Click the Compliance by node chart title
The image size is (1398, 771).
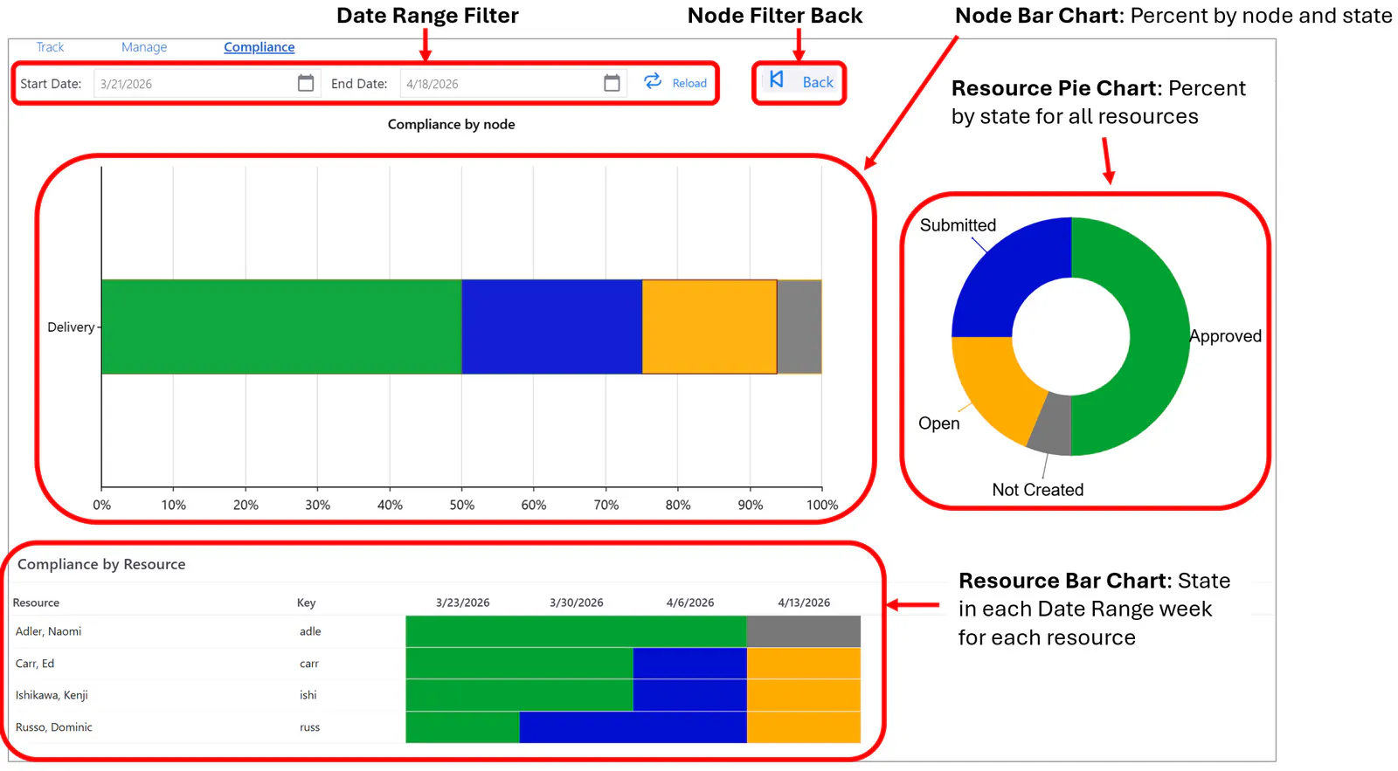click(x=451, y=124)
